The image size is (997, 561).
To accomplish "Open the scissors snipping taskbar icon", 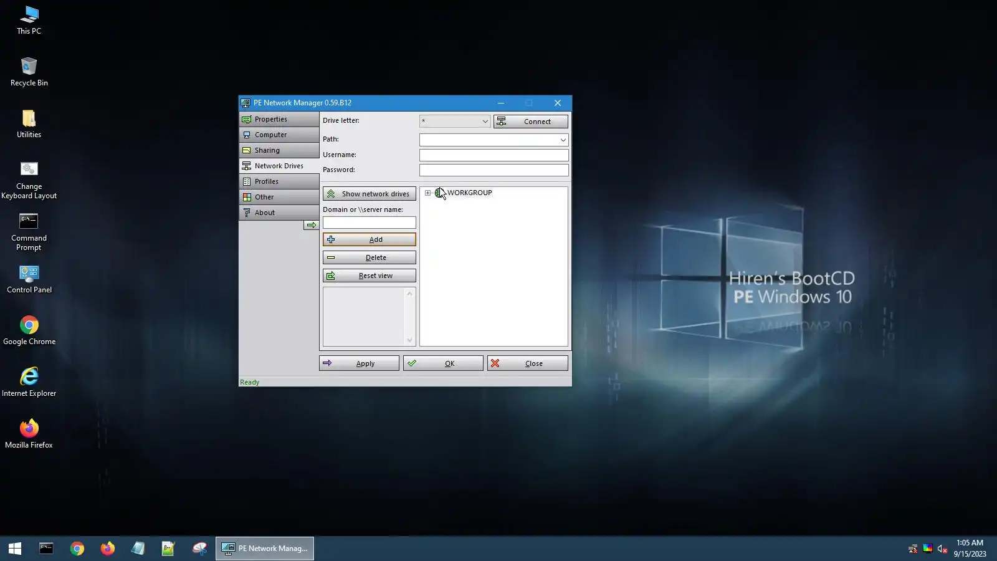I will (x=199, y=549).
